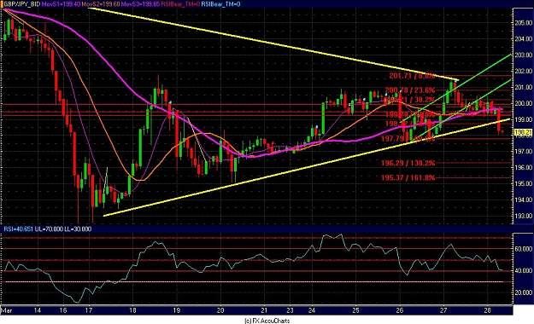Click the 202.00 price axis label
534x324 pixels.
click(x=524, y=71)
